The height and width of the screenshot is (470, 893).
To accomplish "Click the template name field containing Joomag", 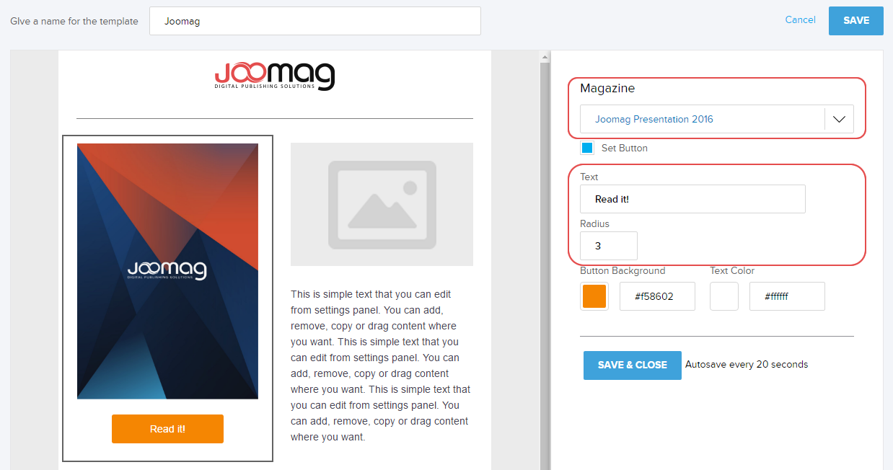I will pos(314,21).
